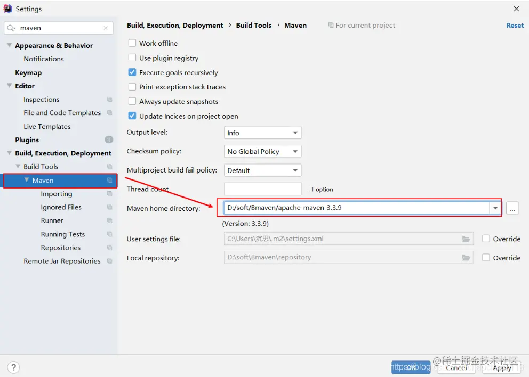Viewport: 529px width, 377px height.
Task: Click the IntelliJ Settings window icon
Action: 7,9
